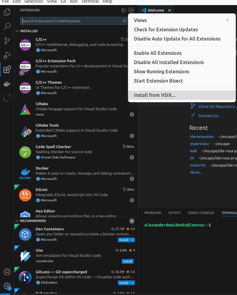Image resolution: width=237 pixels, height=295 pixels.
Task: Open the Run and Debug view
Action: click(7, 55)
